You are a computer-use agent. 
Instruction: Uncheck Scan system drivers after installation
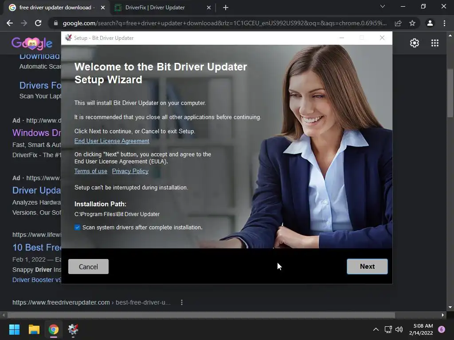click(x=77, y=227)
